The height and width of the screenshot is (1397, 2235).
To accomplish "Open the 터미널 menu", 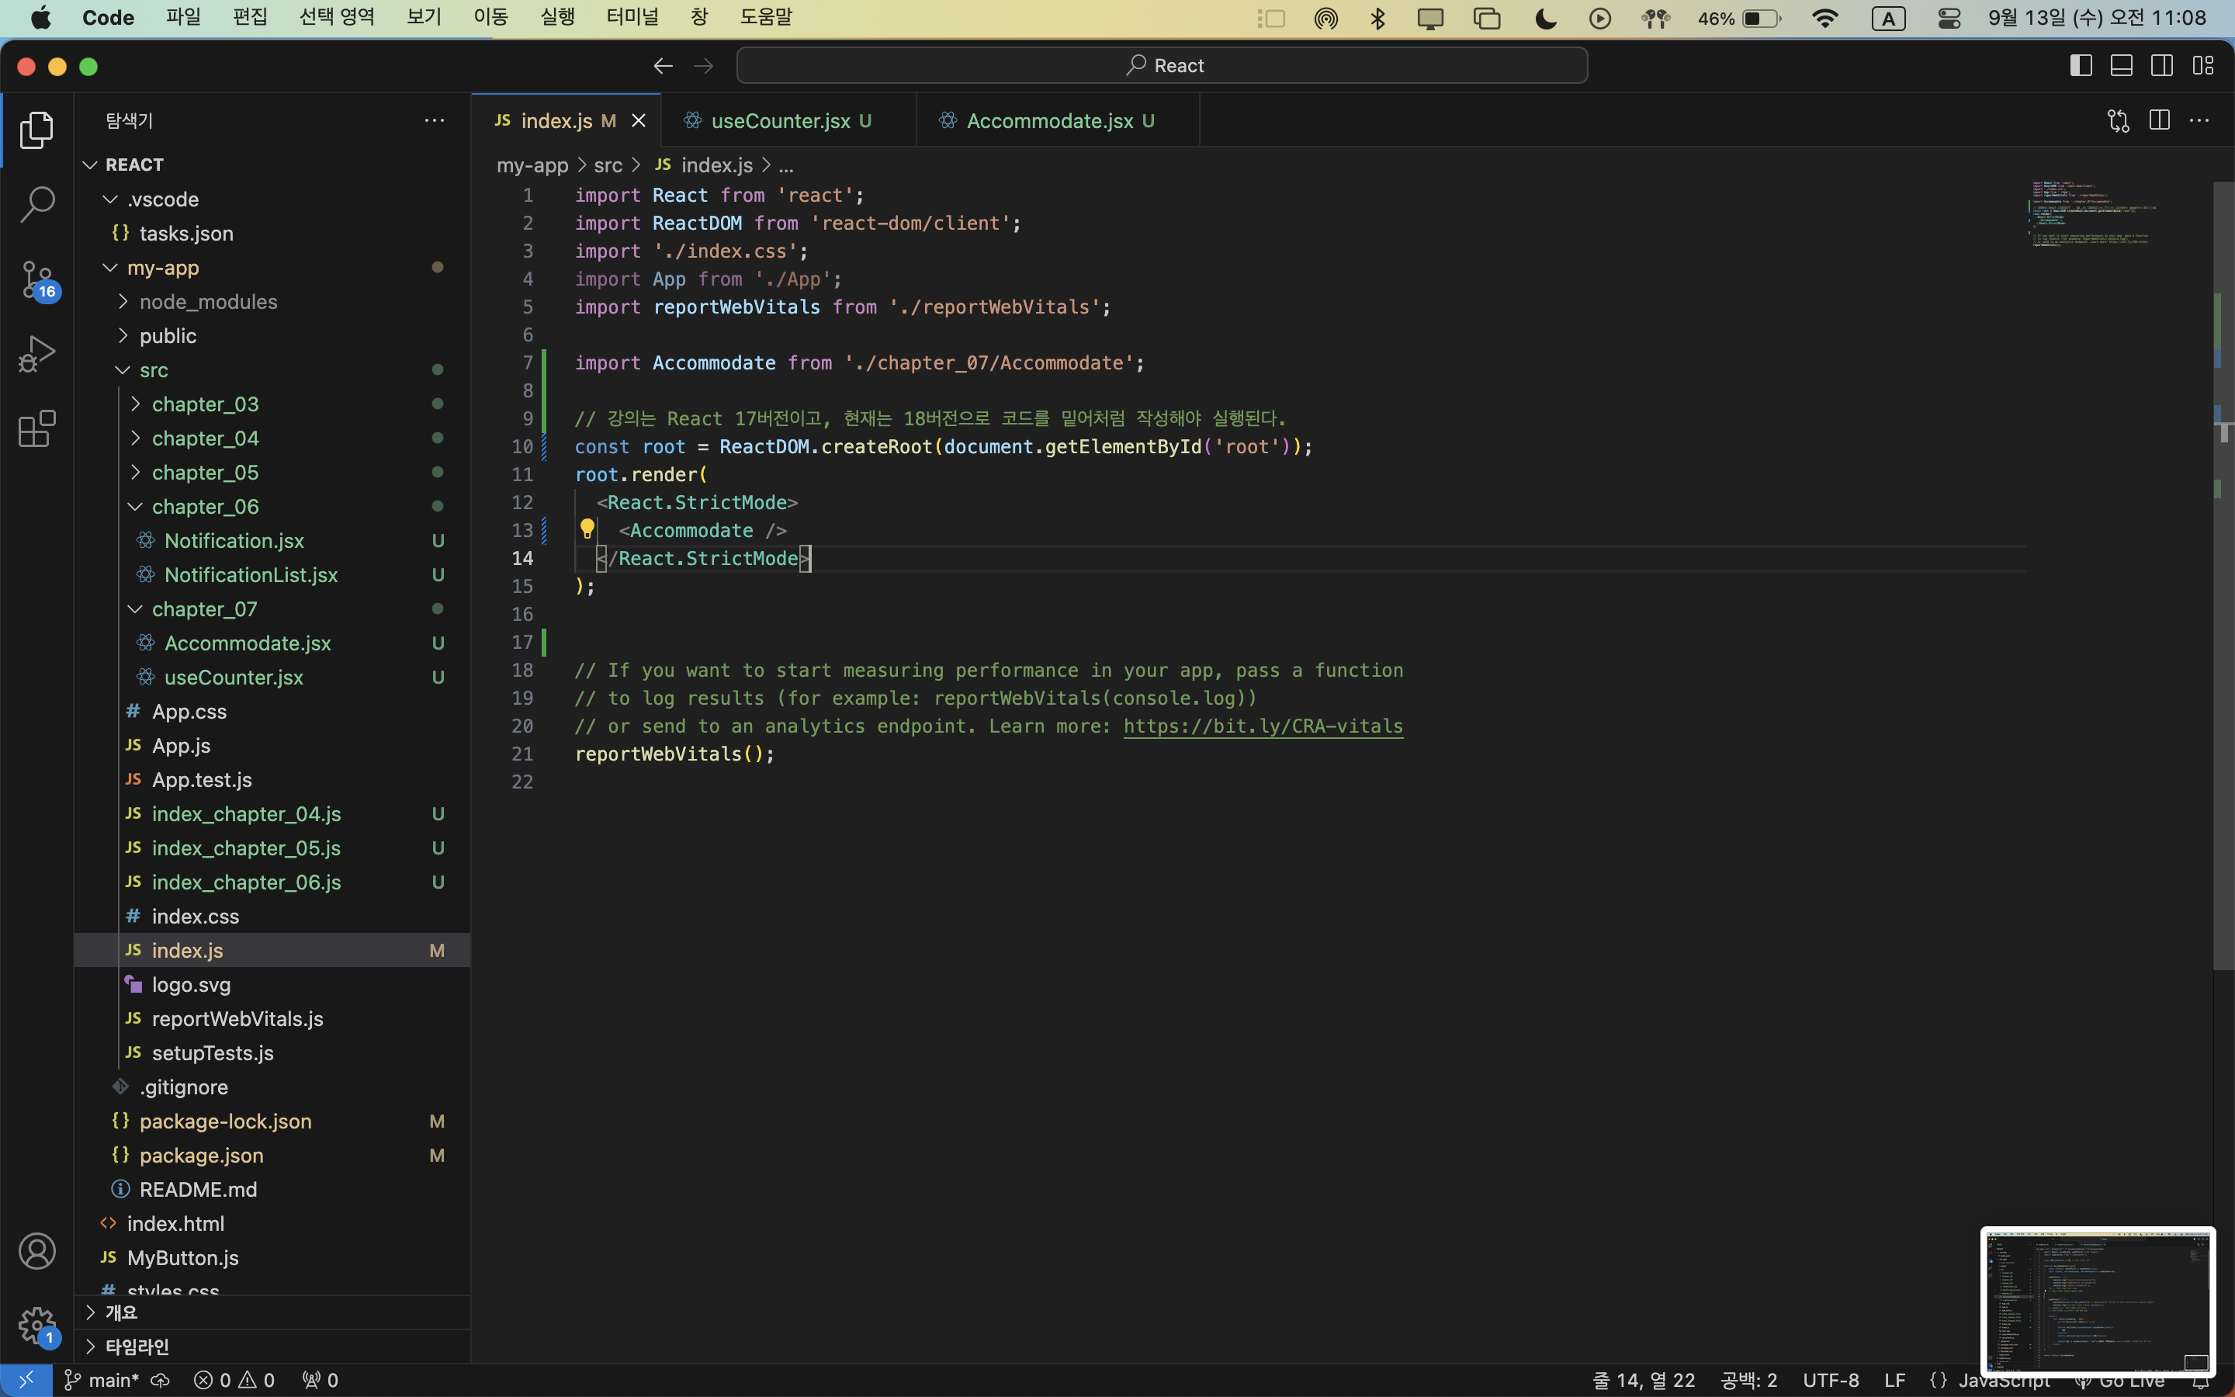I will coord(632,16).
